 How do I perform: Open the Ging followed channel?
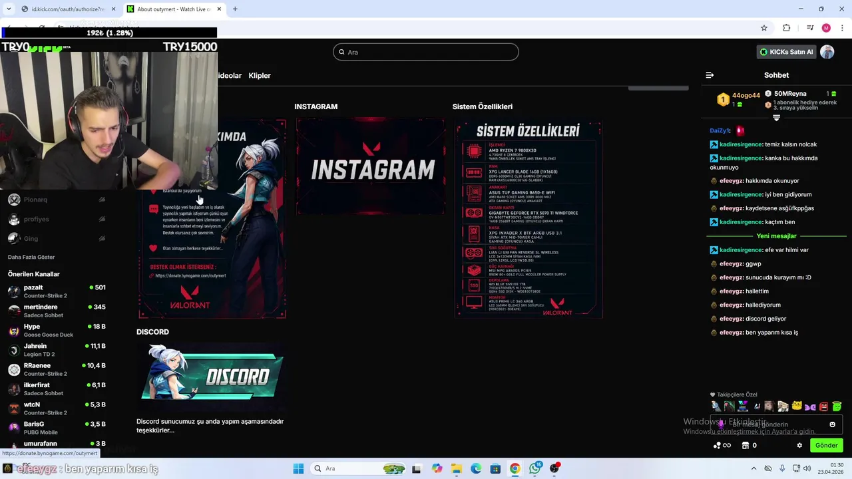click(x=57, y=238)
